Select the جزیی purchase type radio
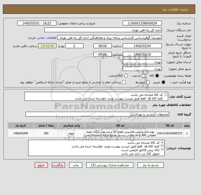 coord(163,82)
